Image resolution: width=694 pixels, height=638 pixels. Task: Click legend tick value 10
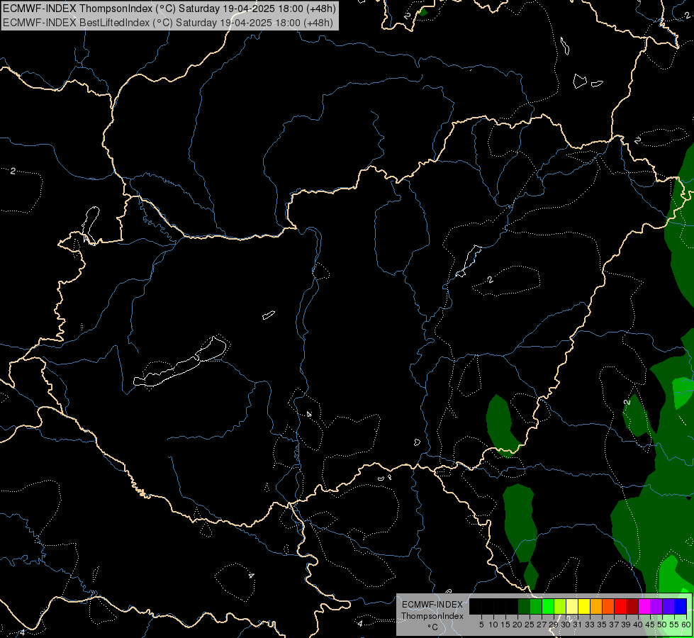click(493, 625)
